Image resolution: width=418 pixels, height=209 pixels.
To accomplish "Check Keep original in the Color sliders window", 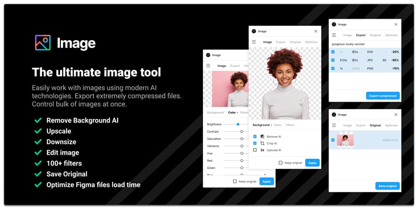I will [234, 181].
